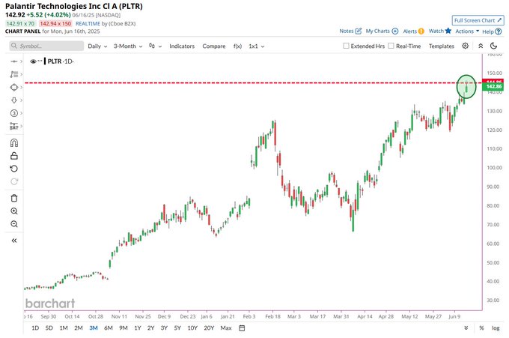Select the 6M range
The width and height of the screenshot is (509, 338).
click(x=109, y=328)
